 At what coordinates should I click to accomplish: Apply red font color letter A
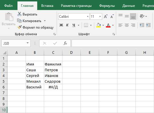point(108,25)
